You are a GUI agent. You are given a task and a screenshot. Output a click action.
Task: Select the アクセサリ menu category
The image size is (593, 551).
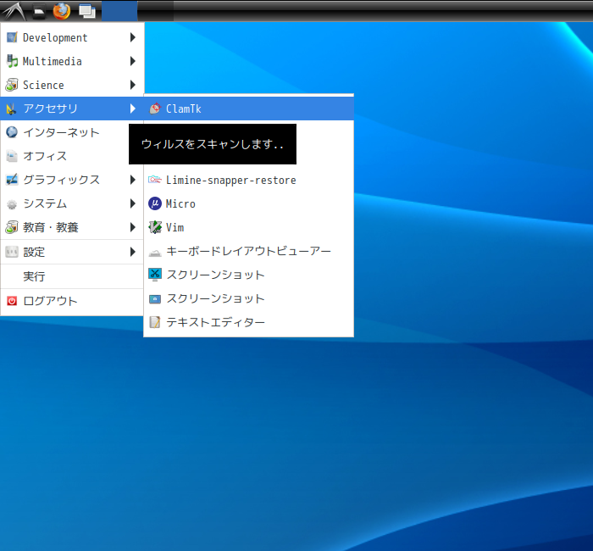(x=72, y=109)
